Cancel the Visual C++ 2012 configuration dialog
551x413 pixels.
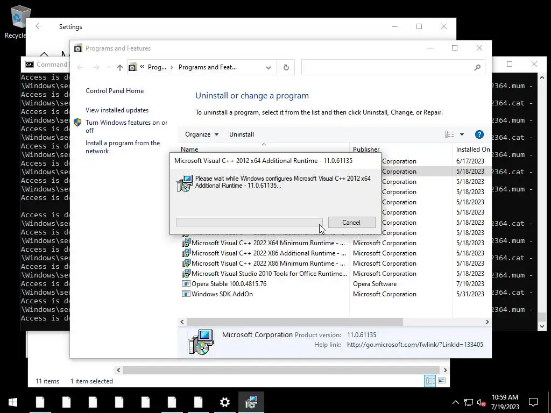(x=351, y=222)
